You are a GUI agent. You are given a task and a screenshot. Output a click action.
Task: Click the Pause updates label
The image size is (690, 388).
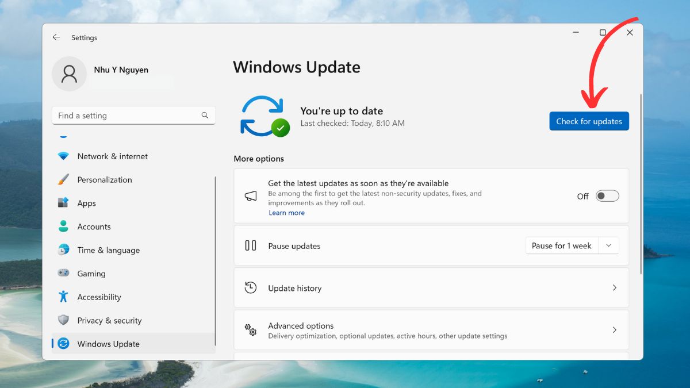(x=294, y=246)
